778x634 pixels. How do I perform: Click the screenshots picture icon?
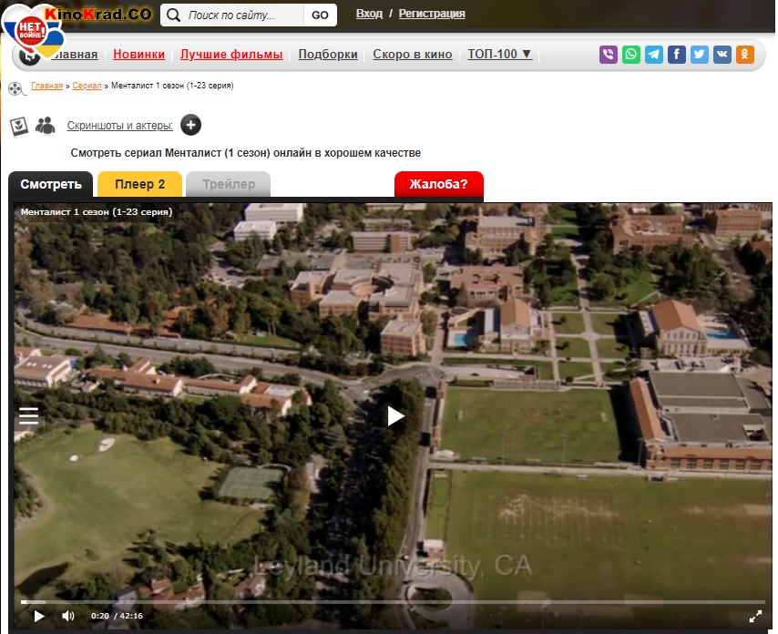point(19,126)
